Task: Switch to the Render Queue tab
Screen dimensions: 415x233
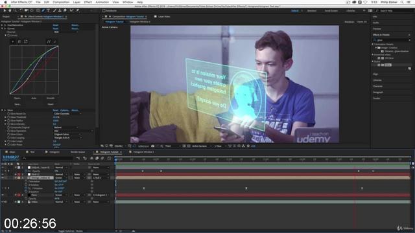Action: point(78,152)
